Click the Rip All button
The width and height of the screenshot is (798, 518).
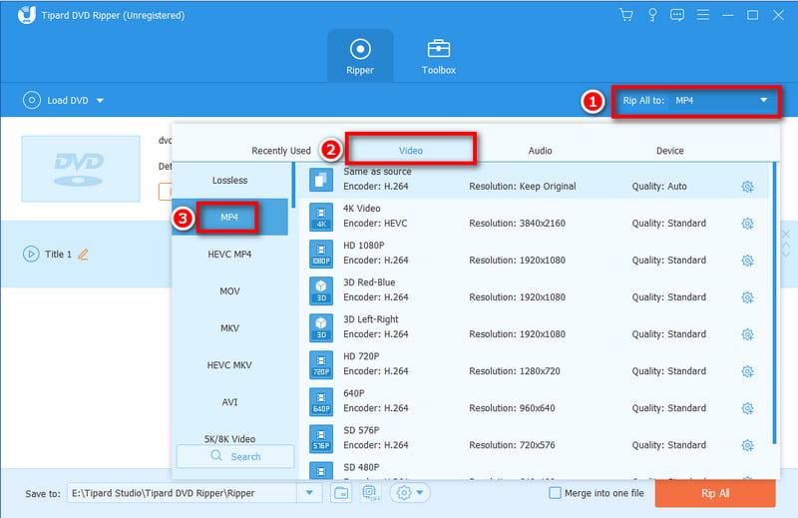tap(714, 493)
